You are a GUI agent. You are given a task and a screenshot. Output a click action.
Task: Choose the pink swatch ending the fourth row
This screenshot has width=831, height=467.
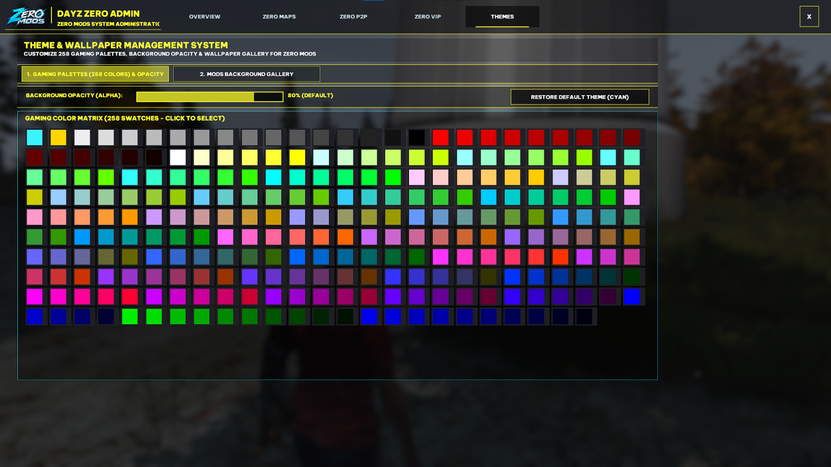click(631, 197)
